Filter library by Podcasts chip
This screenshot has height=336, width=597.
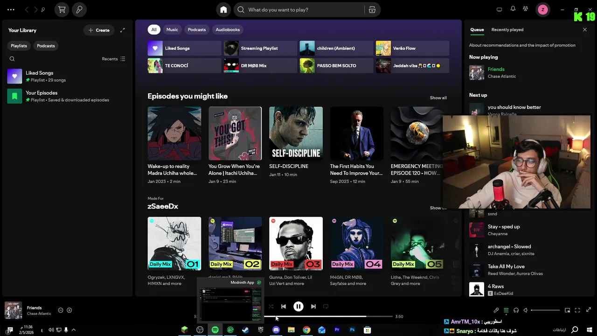click(46, 46)
